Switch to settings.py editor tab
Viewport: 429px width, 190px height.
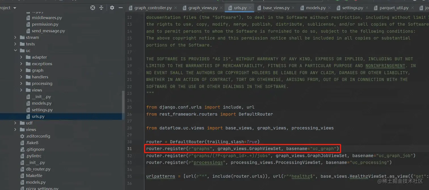click(353, 8)
